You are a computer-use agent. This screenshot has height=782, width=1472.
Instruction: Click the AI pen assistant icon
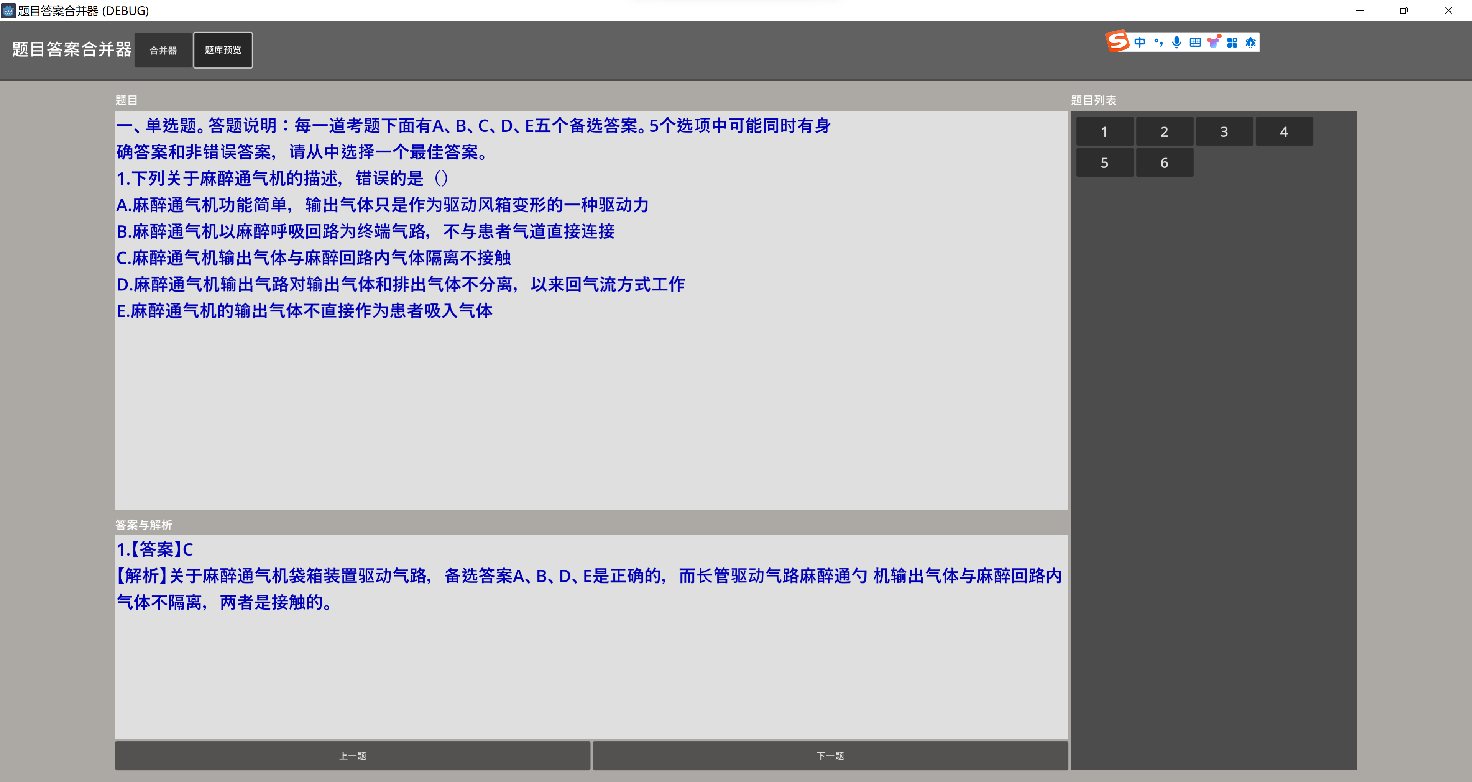click(1250, 42)
